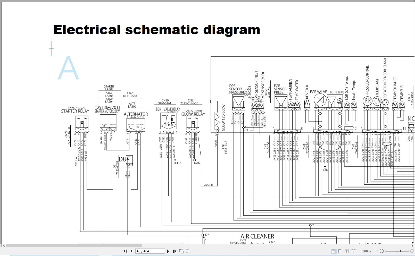Click the zoom in plus icon
Screen dimensions: 415x256
(x=412, y=251)
